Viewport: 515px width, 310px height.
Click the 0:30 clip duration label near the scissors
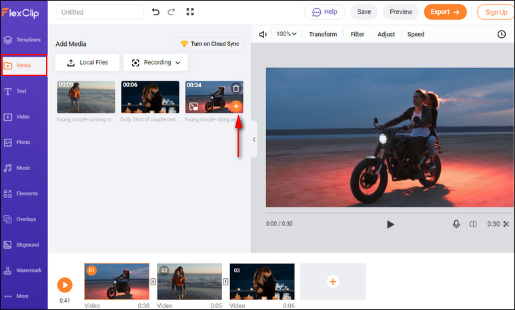[494, 224]
